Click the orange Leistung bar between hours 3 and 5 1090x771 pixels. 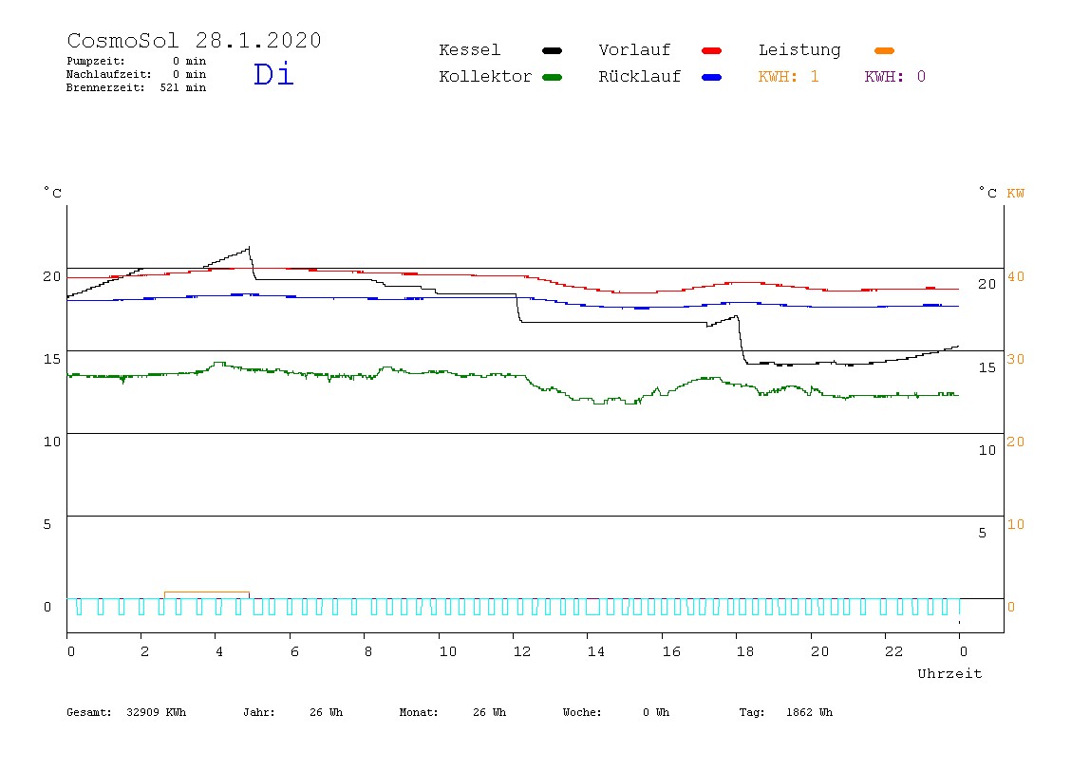click(x=206, y=594)
